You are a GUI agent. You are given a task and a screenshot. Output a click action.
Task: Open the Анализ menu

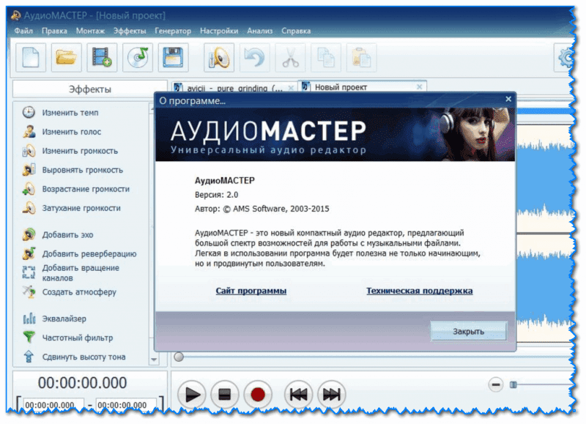tap(260, 31)
